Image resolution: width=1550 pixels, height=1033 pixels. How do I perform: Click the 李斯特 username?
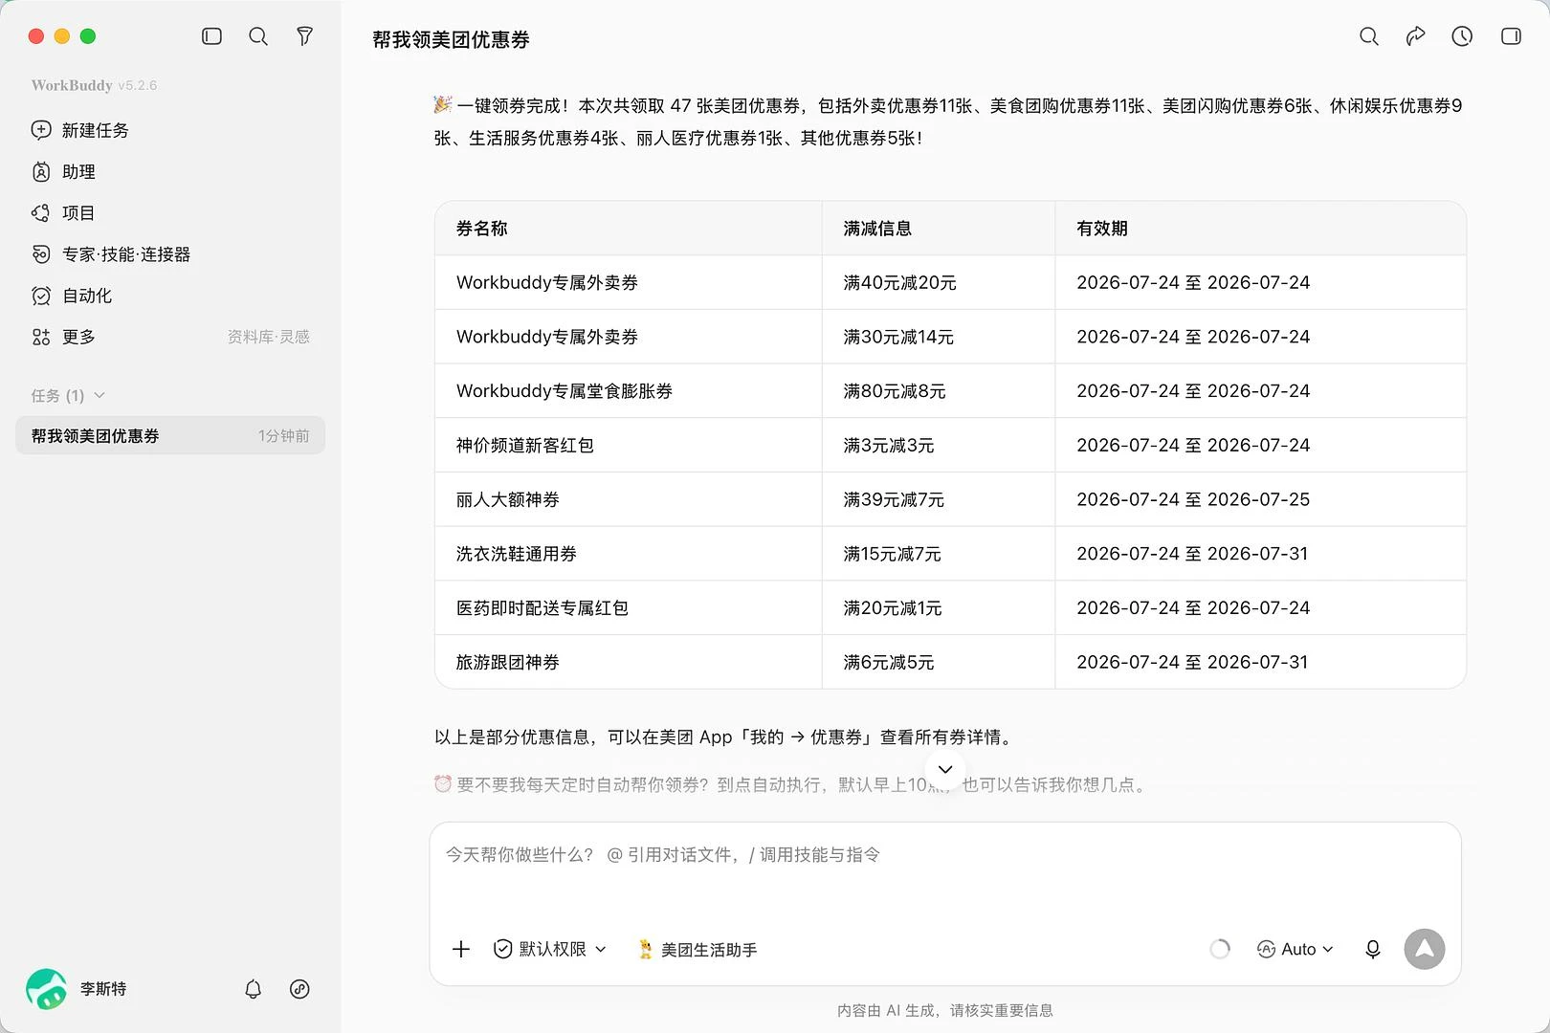tap(103, 989)
